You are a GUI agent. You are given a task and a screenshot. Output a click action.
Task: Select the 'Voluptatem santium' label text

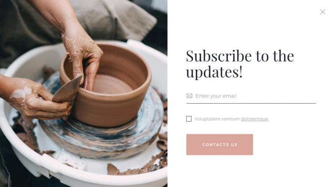[x=217, y=119]
